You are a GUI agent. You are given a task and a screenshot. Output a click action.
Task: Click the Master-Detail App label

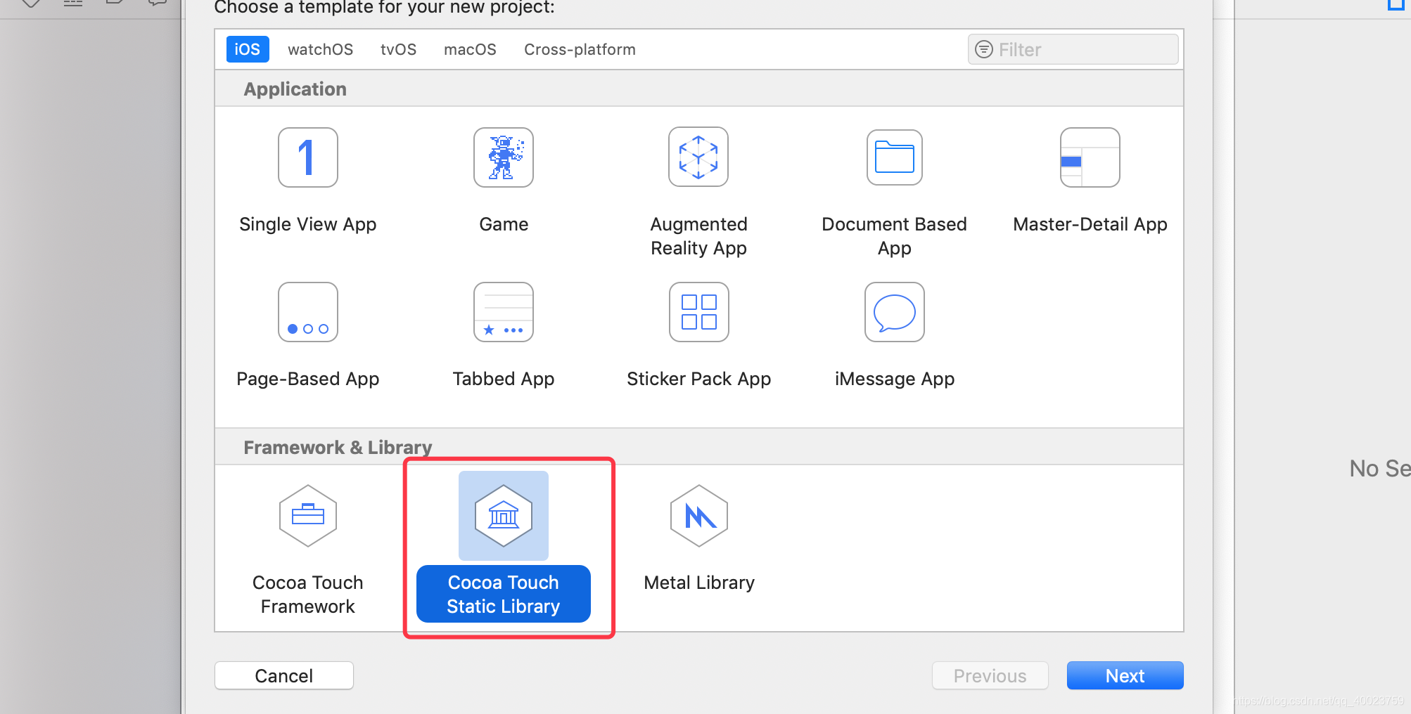tap(1090, 224)
